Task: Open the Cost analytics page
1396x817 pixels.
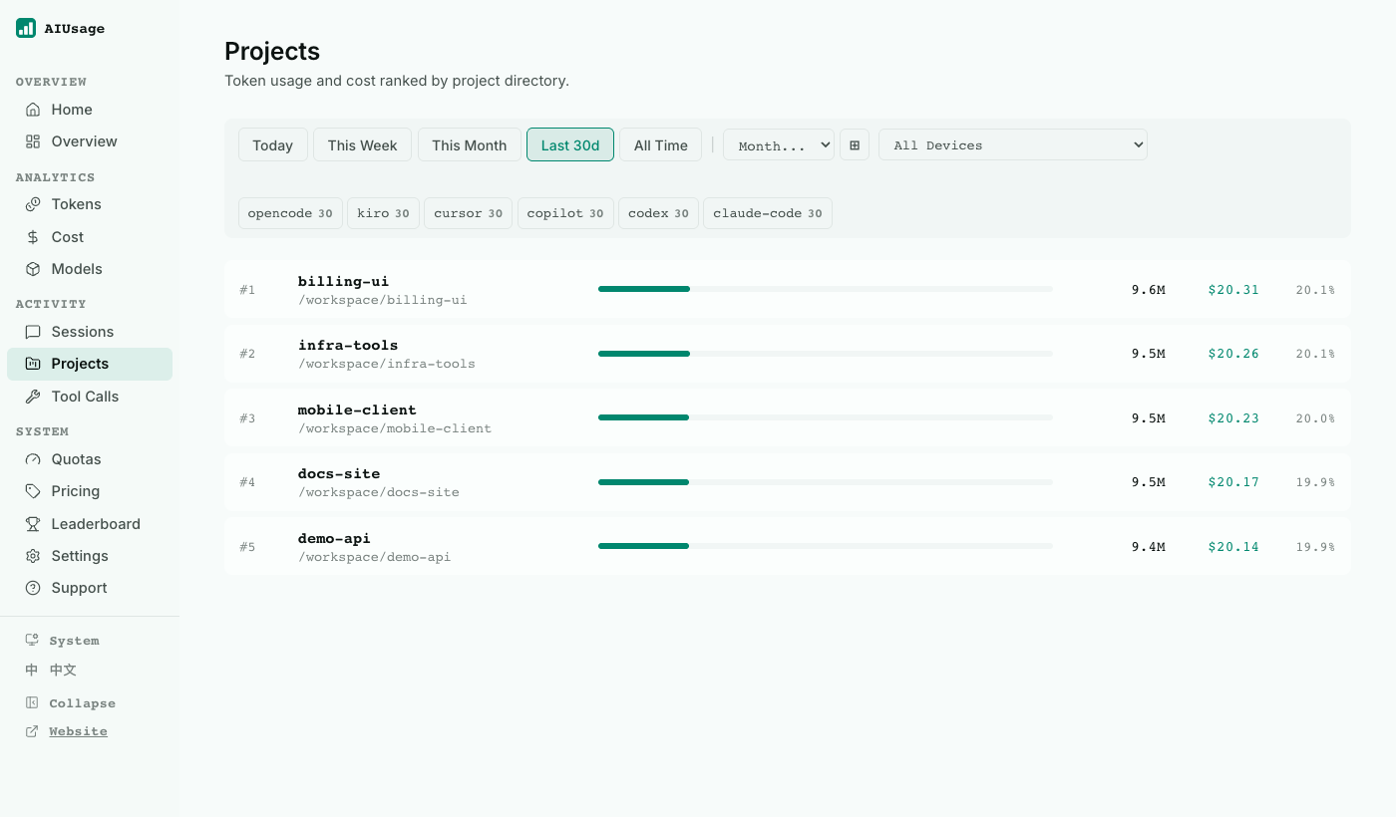Action: tap(90, 237)
